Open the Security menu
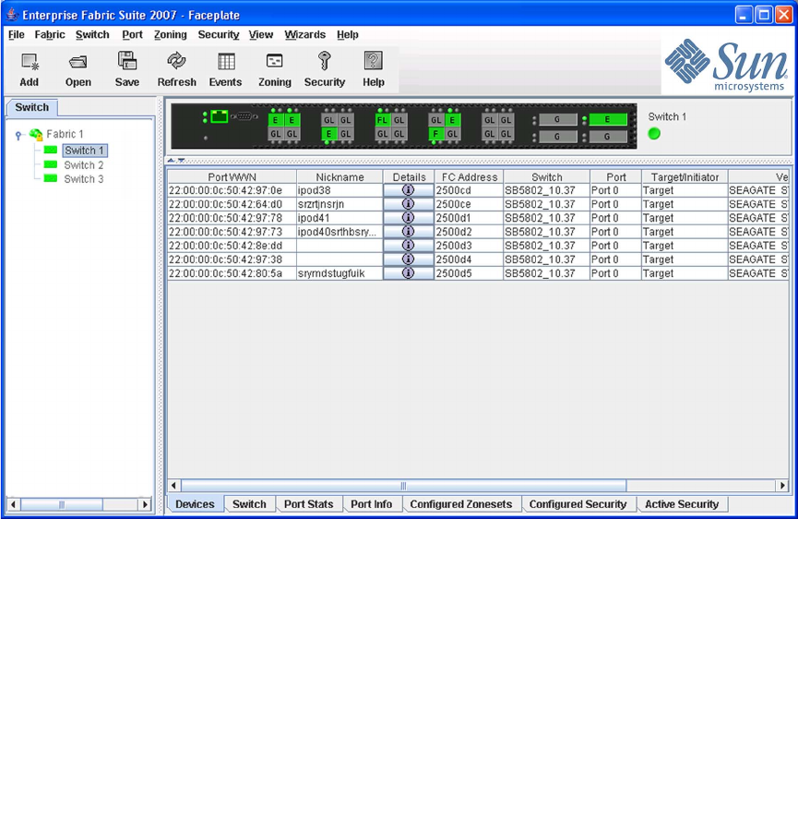The image size is (798, 833). tap(218, 34)
